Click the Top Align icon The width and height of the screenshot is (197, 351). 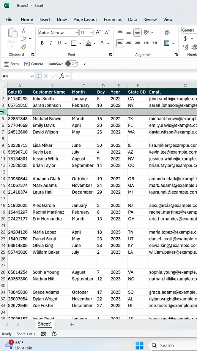[x=120, y=32]
